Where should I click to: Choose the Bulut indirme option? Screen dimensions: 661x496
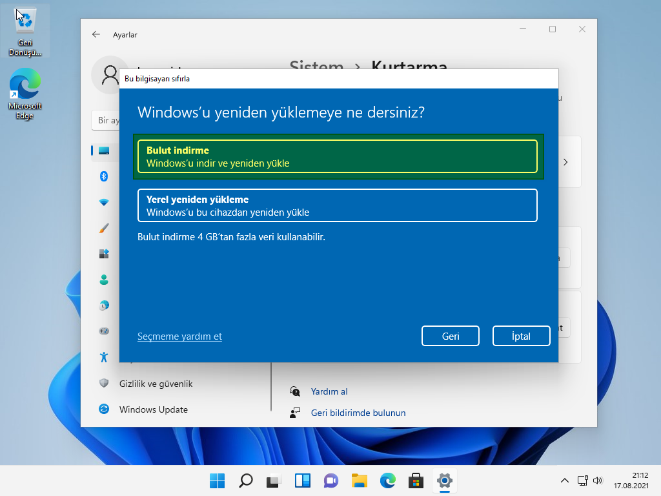click(337, 156)
